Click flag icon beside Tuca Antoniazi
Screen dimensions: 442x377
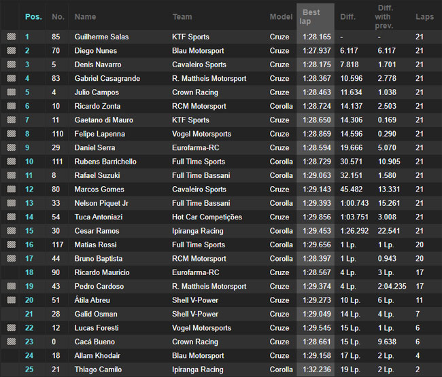12,217
